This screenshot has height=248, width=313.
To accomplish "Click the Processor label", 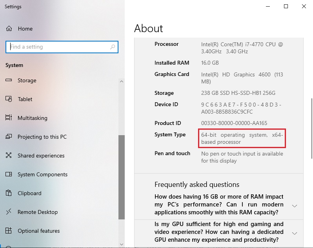I will click(x=166, y=44).
